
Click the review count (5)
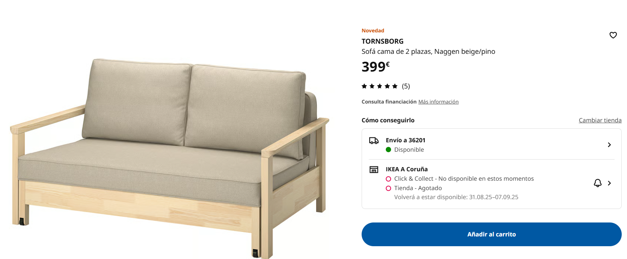(x=406, y=86)
